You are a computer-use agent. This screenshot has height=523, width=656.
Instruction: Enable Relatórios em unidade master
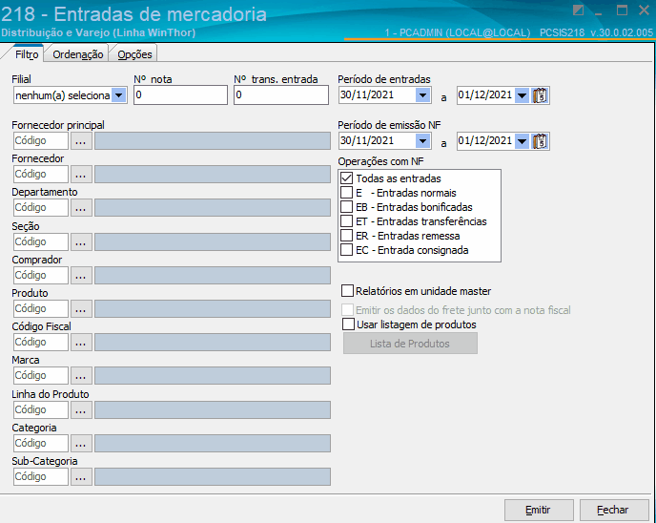pyautogui.click(x=347, y=290)
